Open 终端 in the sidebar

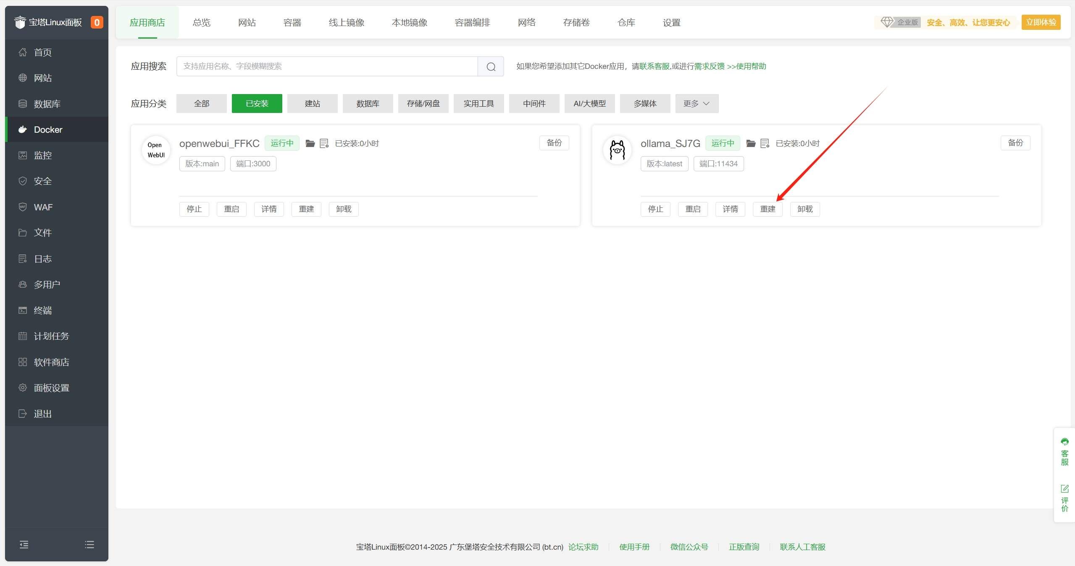[42, 310]
